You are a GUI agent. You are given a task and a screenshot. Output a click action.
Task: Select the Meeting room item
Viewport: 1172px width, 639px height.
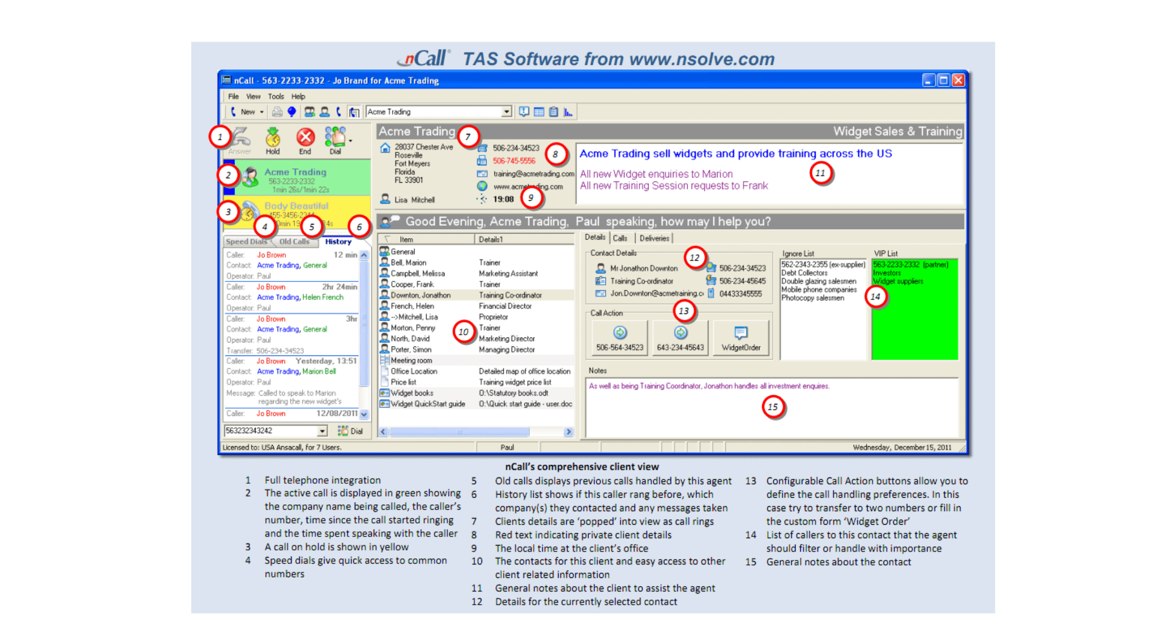click(x=476, y=360)
